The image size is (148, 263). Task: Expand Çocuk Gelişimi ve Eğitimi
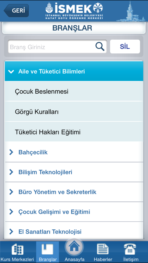74,212
